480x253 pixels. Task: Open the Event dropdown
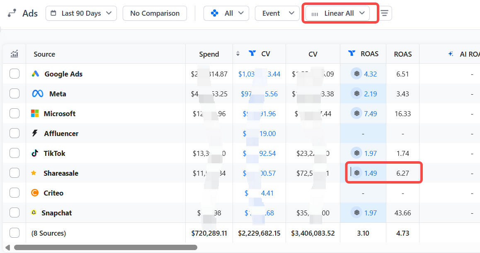pos(277,13)
